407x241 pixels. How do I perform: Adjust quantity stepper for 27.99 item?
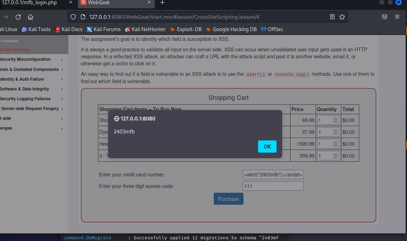point(336,132)
